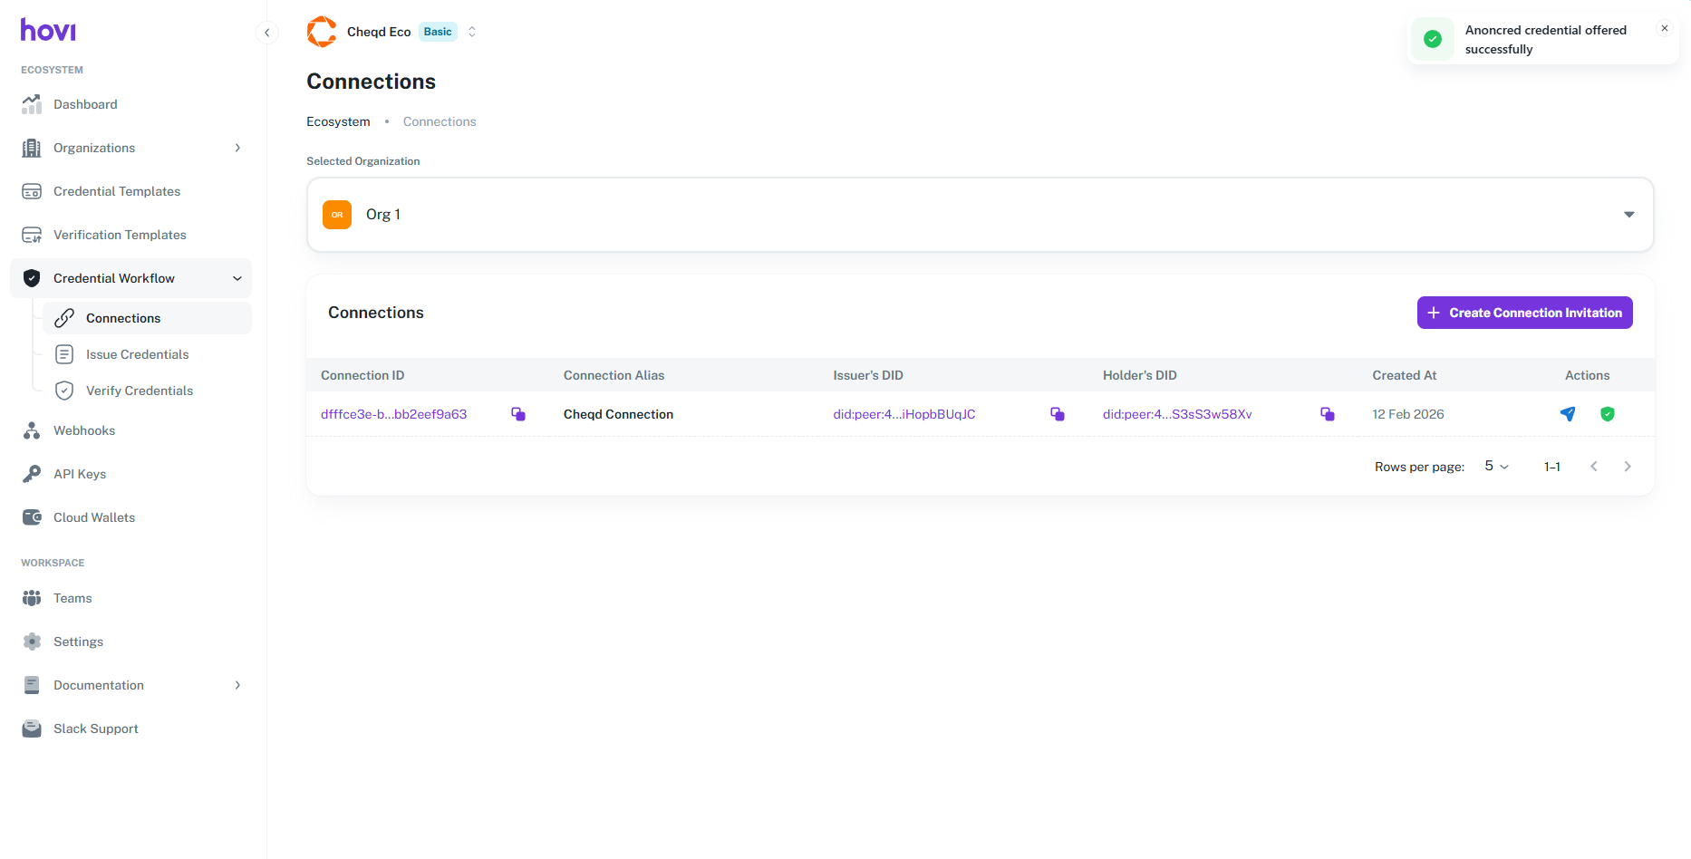Image resolution: width=1691 pixels, height=859 pixels.
Task: Click Create Connection Invitation button
Action: point(1524,313)
